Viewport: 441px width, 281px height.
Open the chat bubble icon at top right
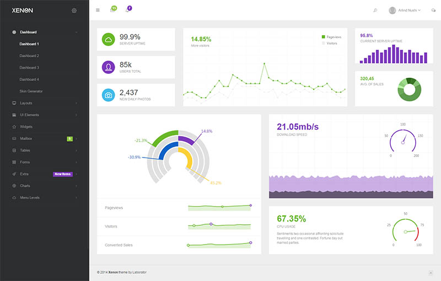click(433, 10)
